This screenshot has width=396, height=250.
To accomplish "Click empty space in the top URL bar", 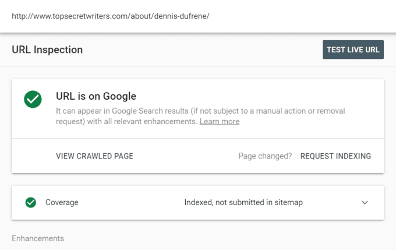I will [303, 16].
